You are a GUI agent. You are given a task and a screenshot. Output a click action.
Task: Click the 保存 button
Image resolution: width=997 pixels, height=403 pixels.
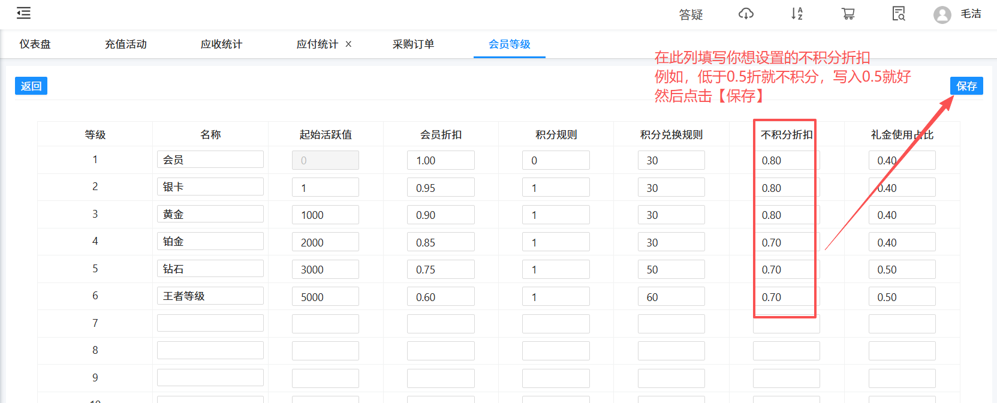click(x=966, y=86)
